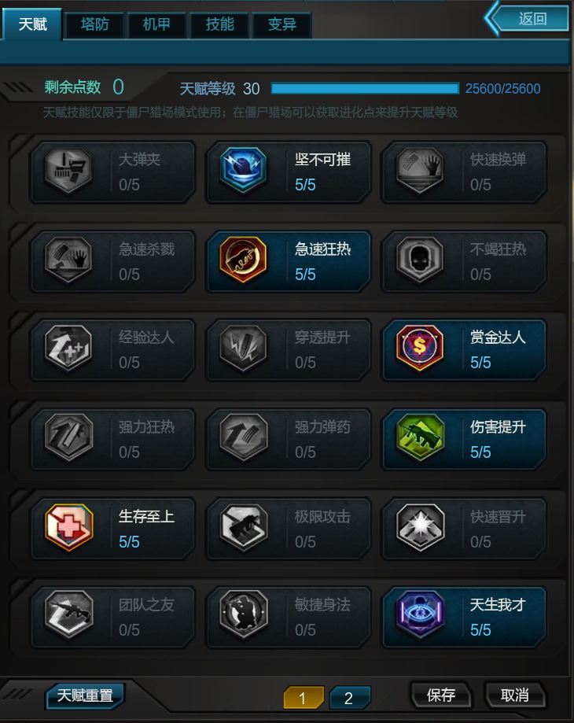This screenshot has height=723, width=574.
Task: Click the 大弹夹 magazine talent icon
Action: 68,170
